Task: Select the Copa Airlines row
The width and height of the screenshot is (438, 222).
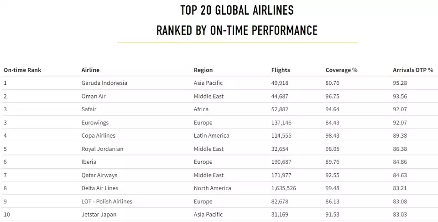Action: tap(98, 136)
